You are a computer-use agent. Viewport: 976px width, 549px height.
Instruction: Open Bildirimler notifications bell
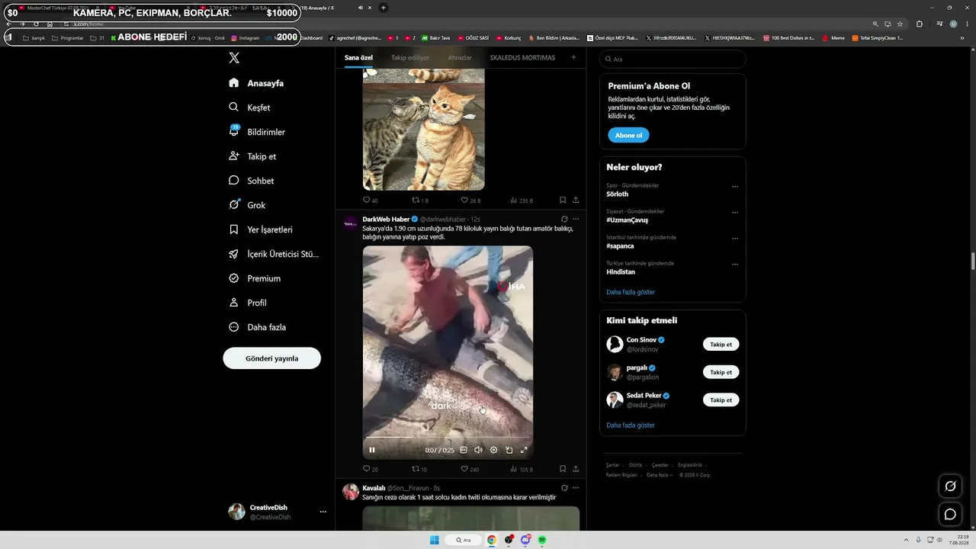click(256, 132)
